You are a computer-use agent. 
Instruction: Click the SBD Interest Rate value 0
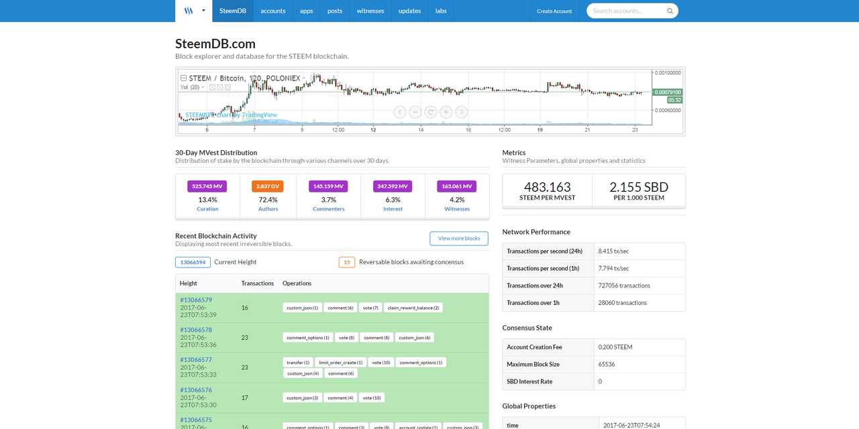pos(600,382)
